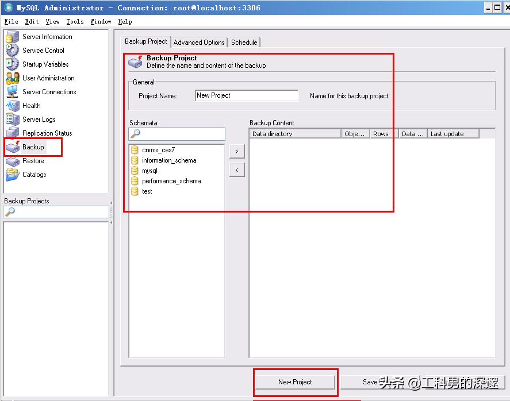Image resolution: width=510 pixels, height=401 pixels.
Task: Click the test database icon
Action: [x=135, y=191]
